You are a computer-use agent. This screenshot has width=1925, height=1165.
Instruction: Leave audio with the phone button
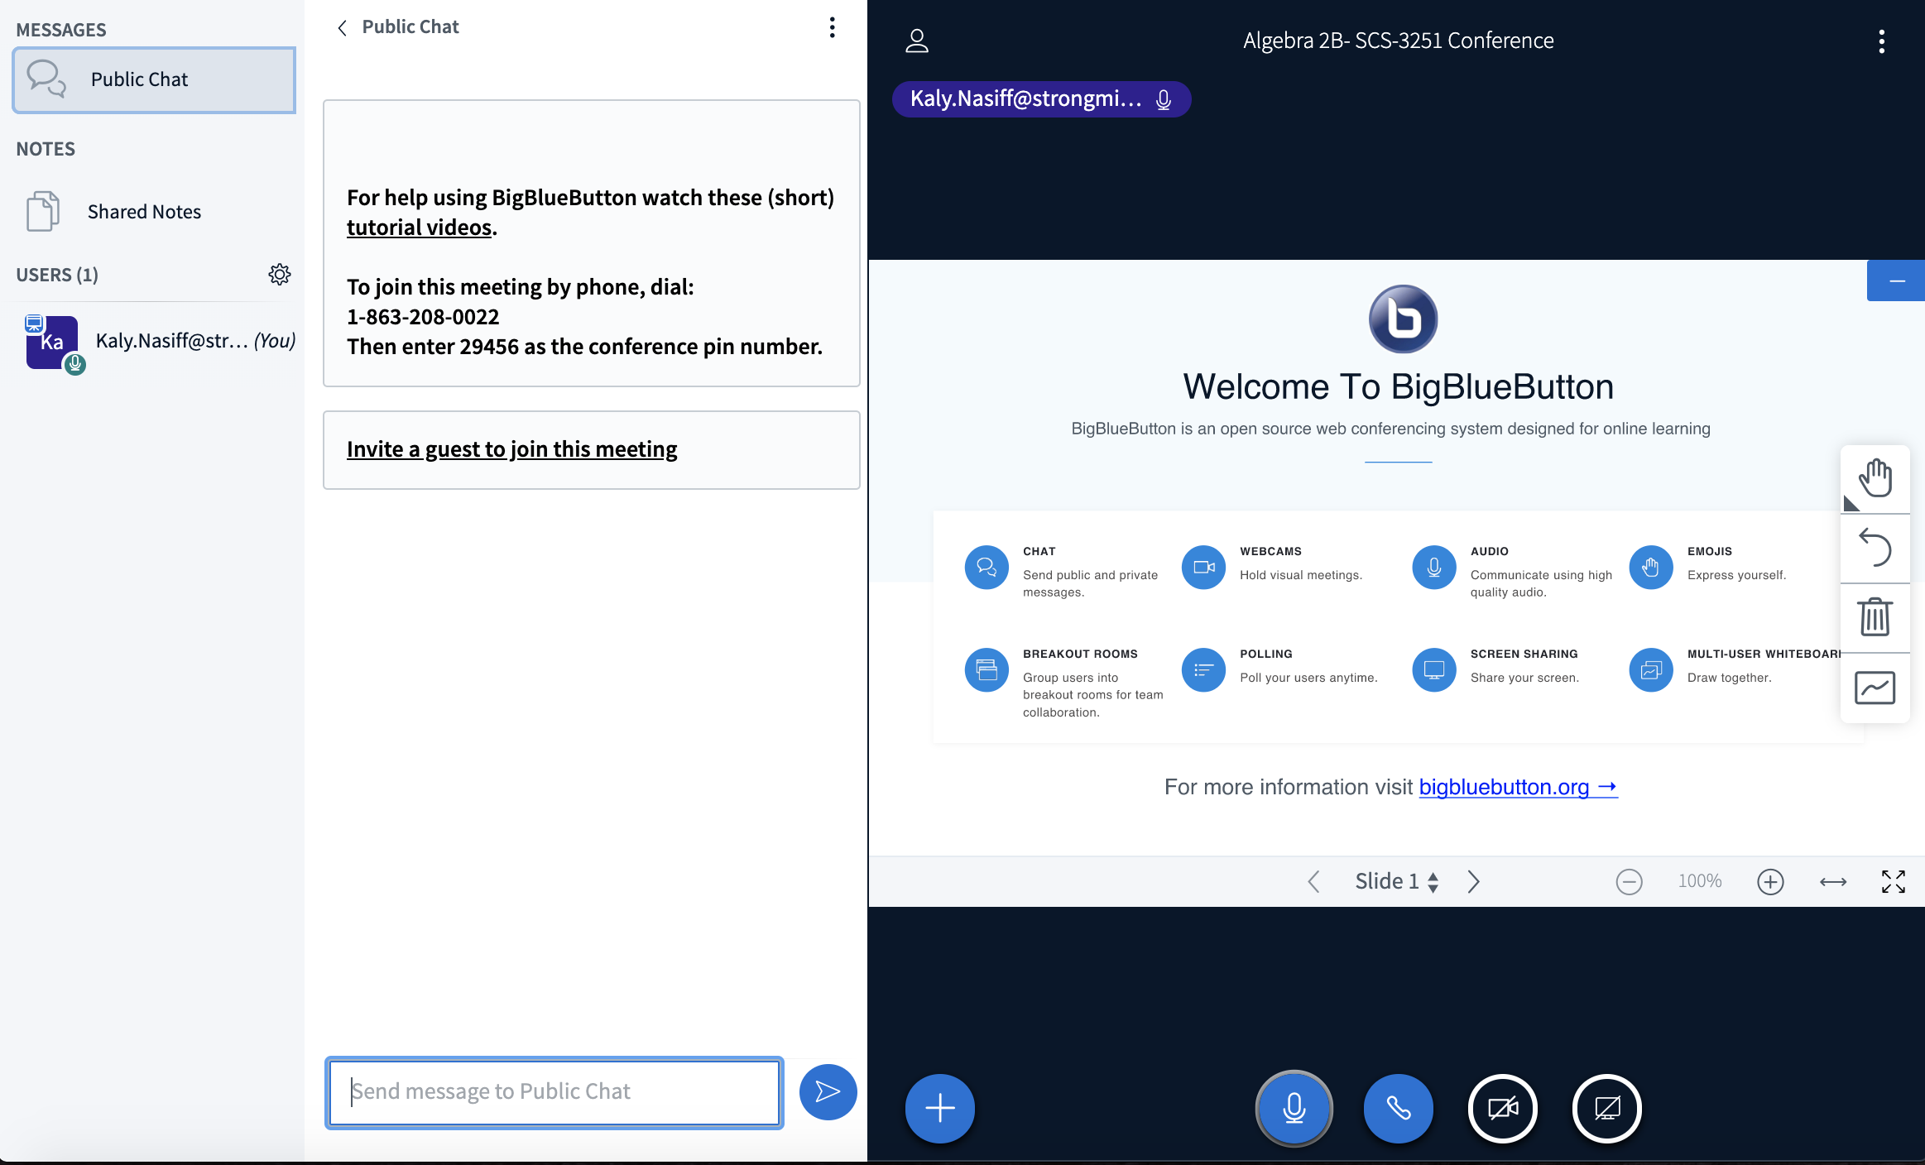click(x=1399, y=1108)
